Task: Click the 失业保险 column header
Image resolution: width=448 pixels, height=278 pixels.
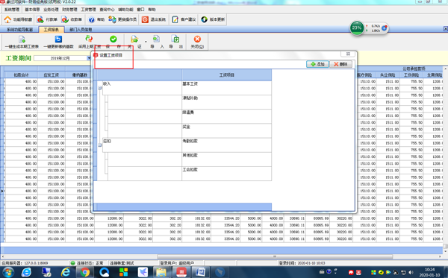Action: pos(388,75)
